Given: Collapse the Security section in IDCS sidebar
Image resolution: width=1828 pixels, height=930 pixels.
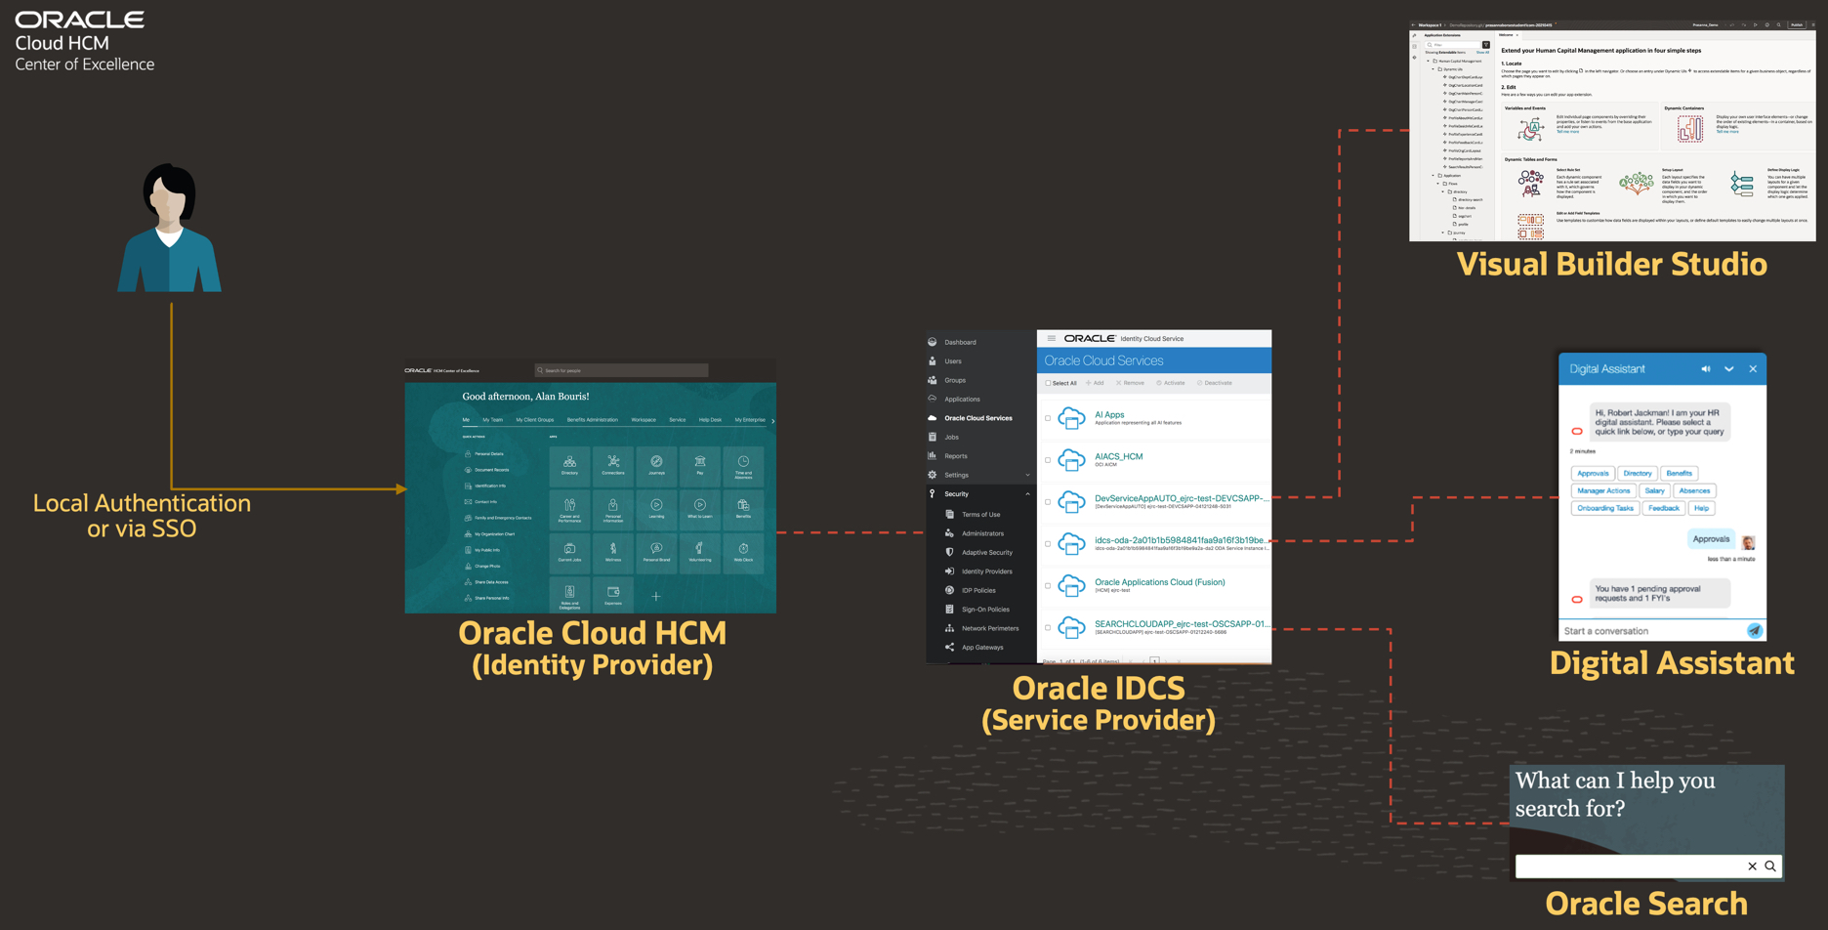Looking at the screenshot, I should coord(1027,494).
